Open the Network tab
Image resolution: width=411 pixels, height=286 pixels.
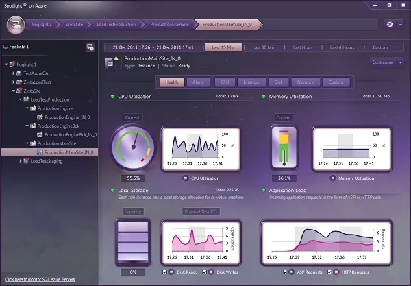point(306,82)
